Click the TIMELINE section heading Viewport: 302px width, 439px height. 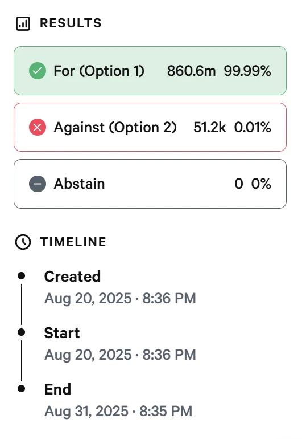tap(73, 242)
